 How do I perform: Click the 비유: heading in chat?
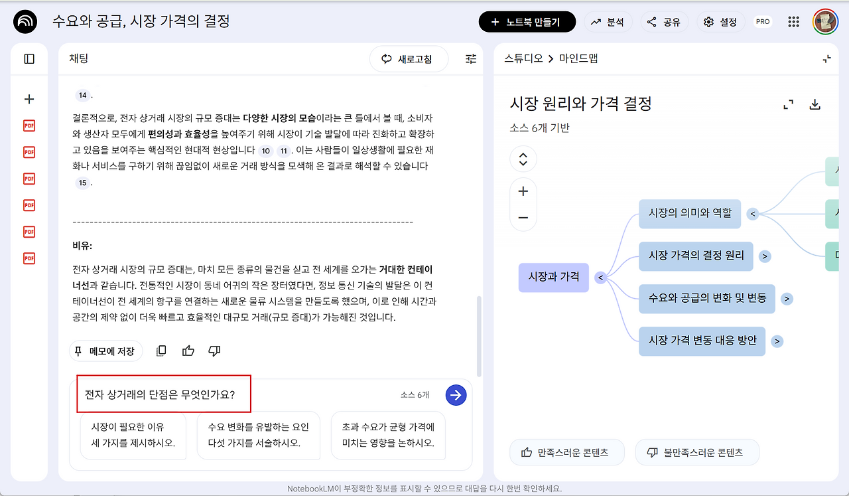[82, 246]
